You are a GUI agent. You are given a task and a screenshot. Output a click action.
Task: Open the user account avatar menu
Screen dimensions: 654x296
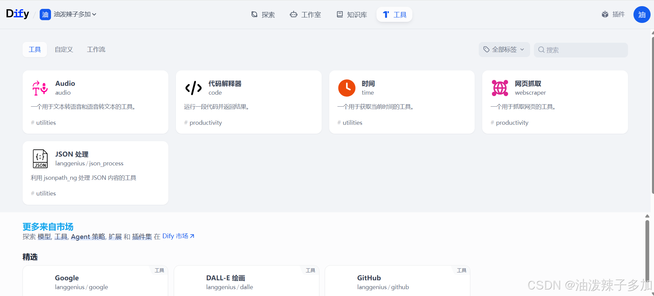pyautogui.click(x=642, y=14)
